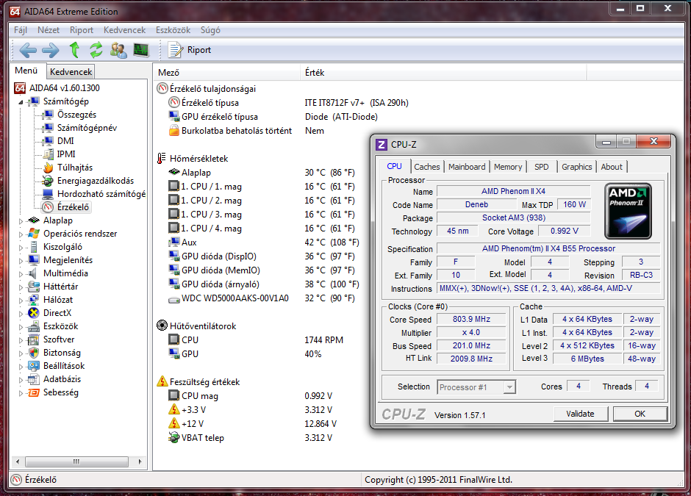This screenshot has height=496, width=691.
Task: Switch to the Caches tab in CPU-Z
Action: tap(426, 167)
